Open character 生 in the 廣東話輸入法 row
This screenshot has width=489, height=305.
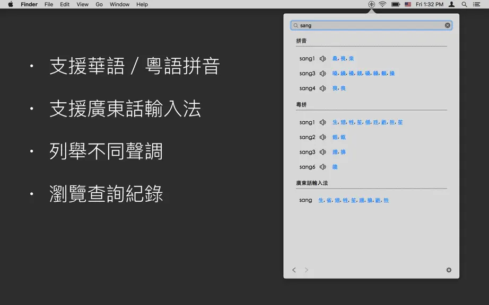[x=321, y=201]
